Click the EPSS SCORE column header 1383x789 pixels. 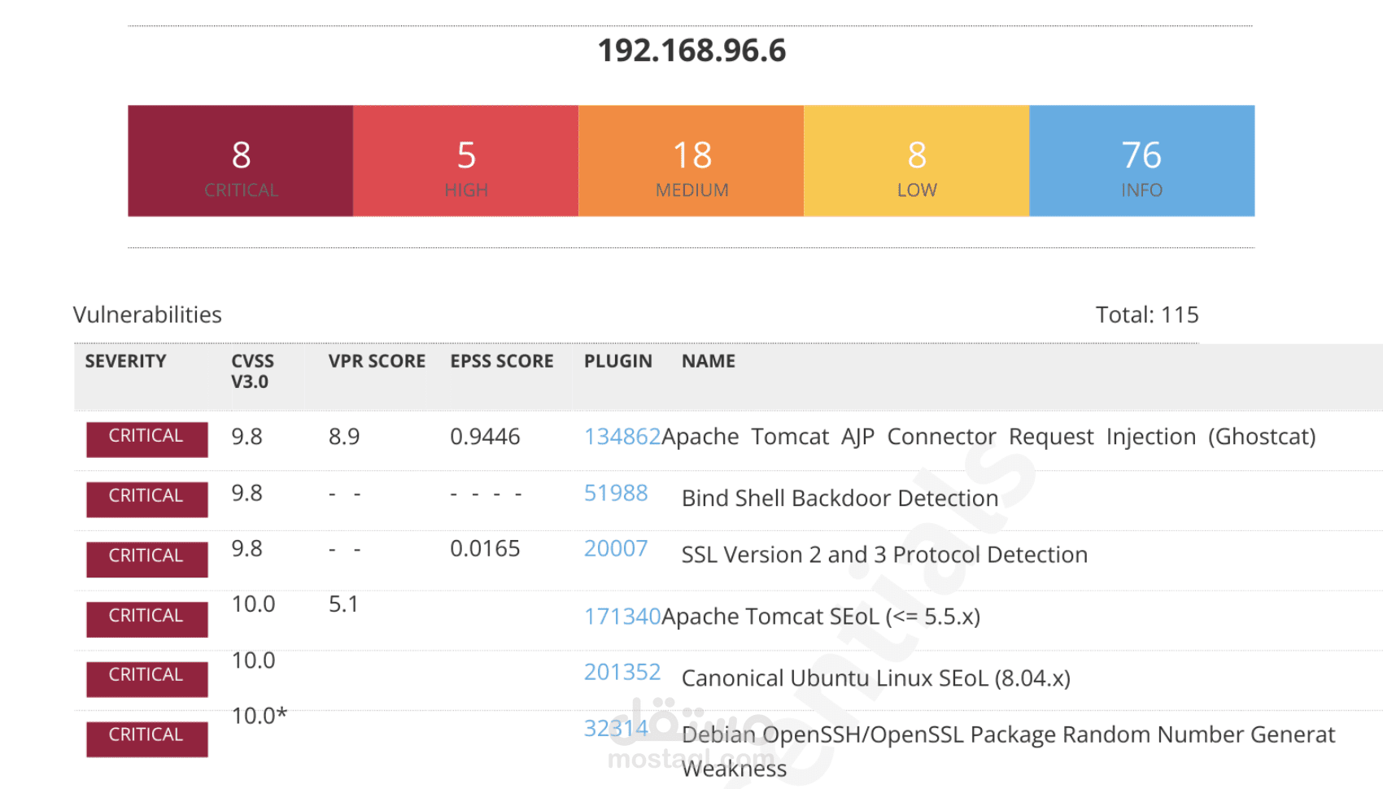pos(502,361)
